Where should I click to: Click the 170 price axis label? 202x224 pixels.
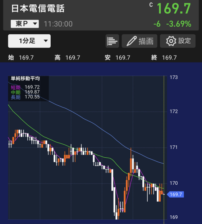174,183
